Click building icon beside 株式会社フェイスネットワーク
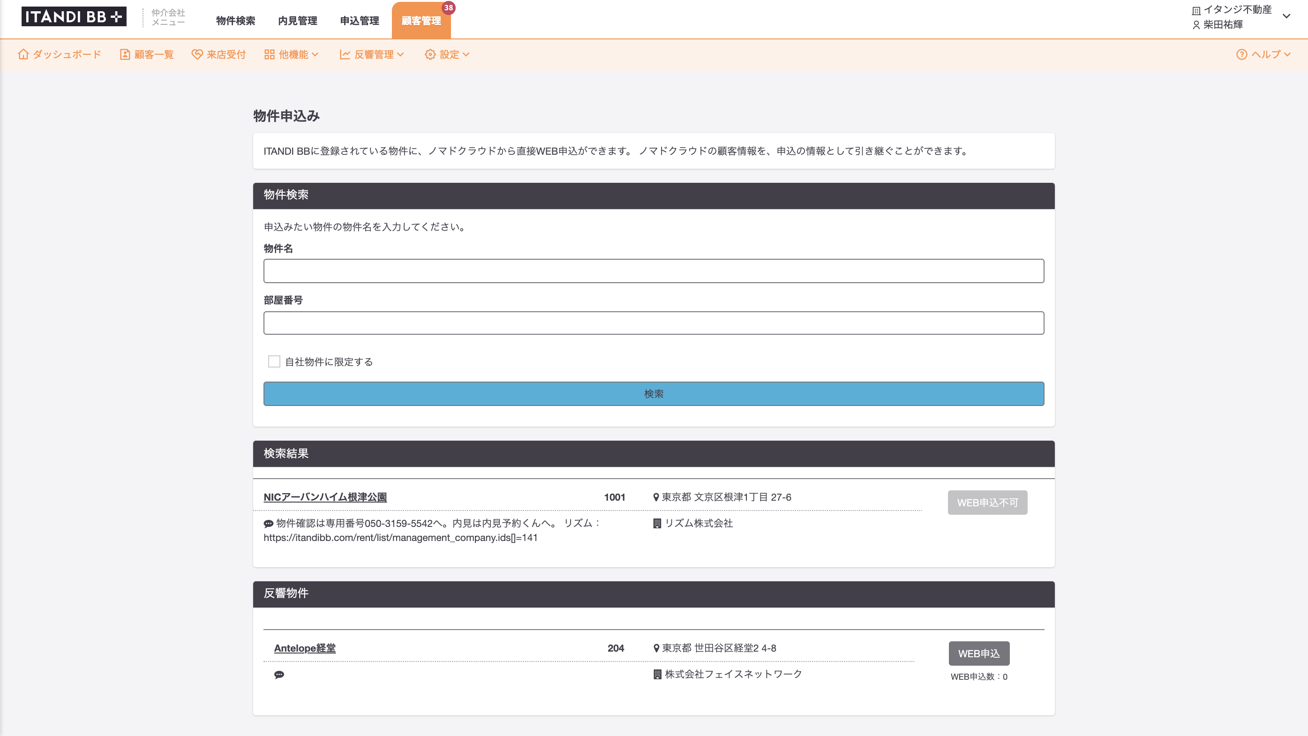The height and width of the screenshot is (736, 1308). pyautogui.click(x=657, y=675)
